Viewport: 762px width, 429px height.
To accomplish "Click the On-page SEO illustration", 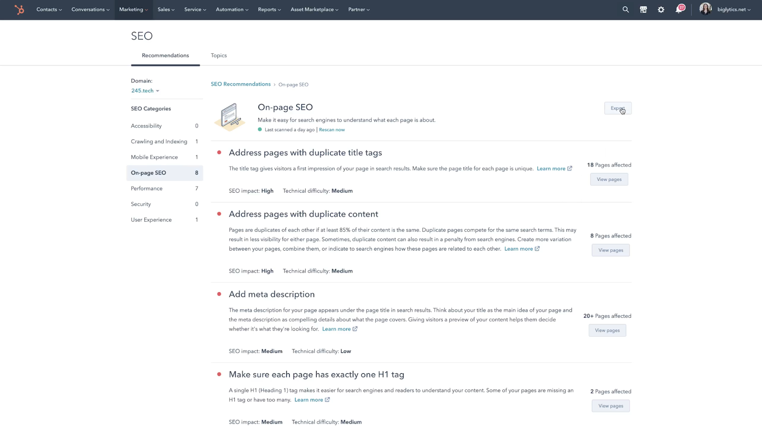I will coord(230,117).
